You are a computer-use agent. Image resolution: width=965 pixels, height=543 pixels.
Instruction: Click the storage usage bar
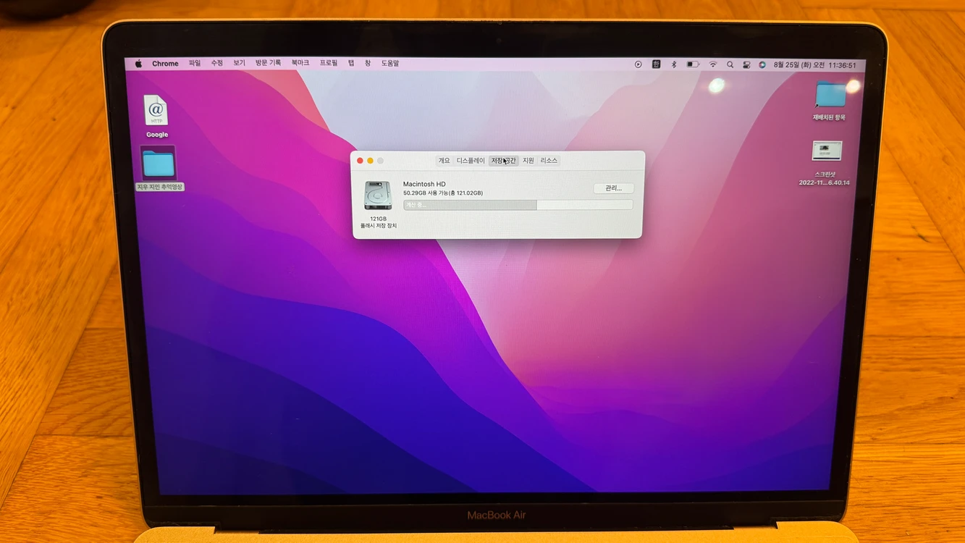point(518,205)
